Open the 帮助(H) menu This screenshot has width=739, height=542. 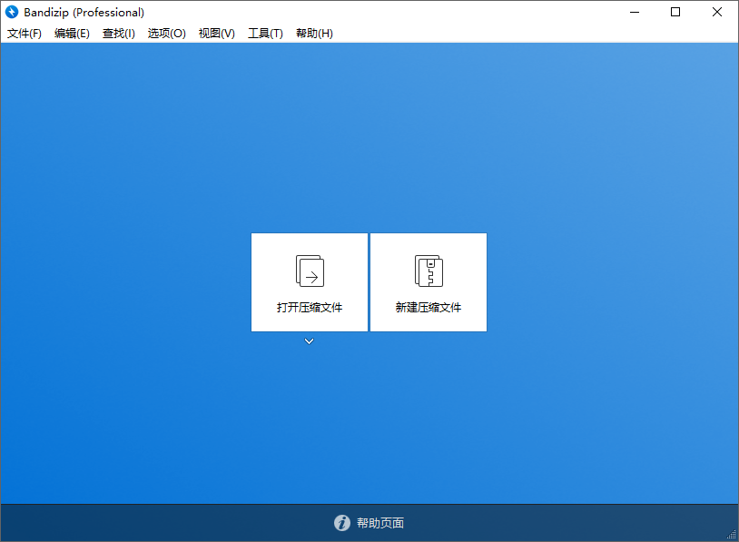[313, 33]
